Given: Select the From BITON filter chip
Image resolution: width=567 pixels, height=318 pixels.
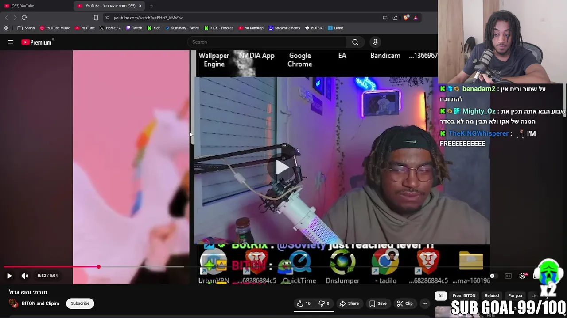Looking at the screenshot, I should tap(464, 295).
